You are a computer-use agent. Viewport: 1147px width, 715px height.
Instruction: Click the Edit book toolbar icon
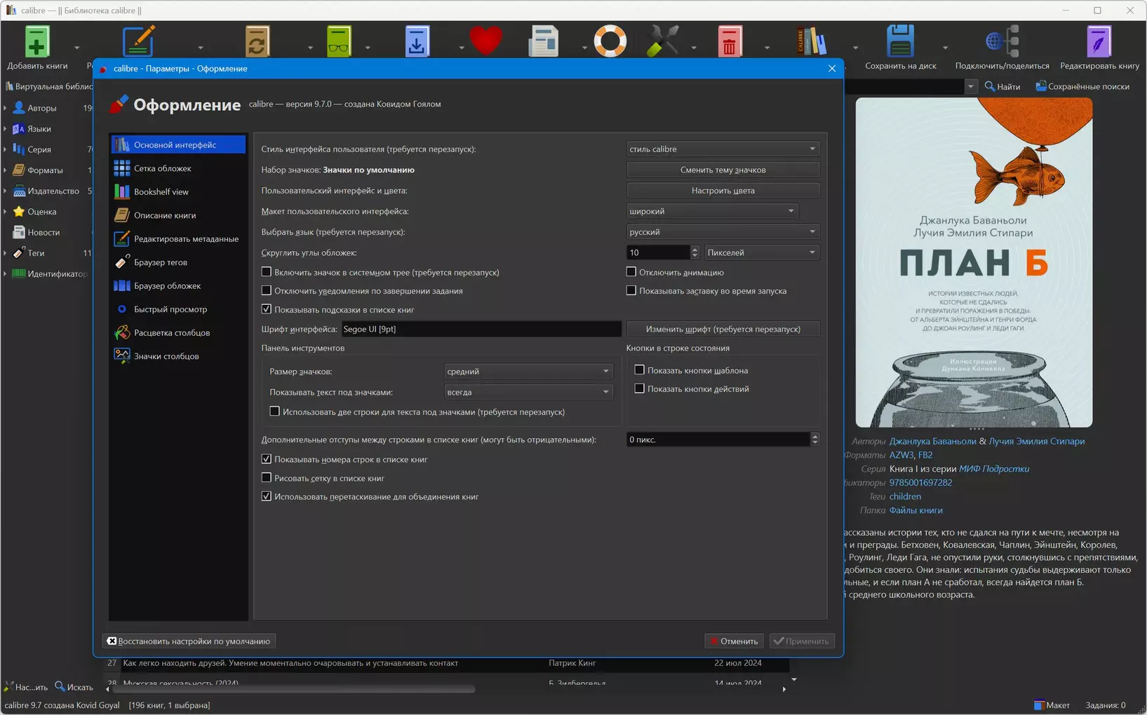[x=1099, y=42]
